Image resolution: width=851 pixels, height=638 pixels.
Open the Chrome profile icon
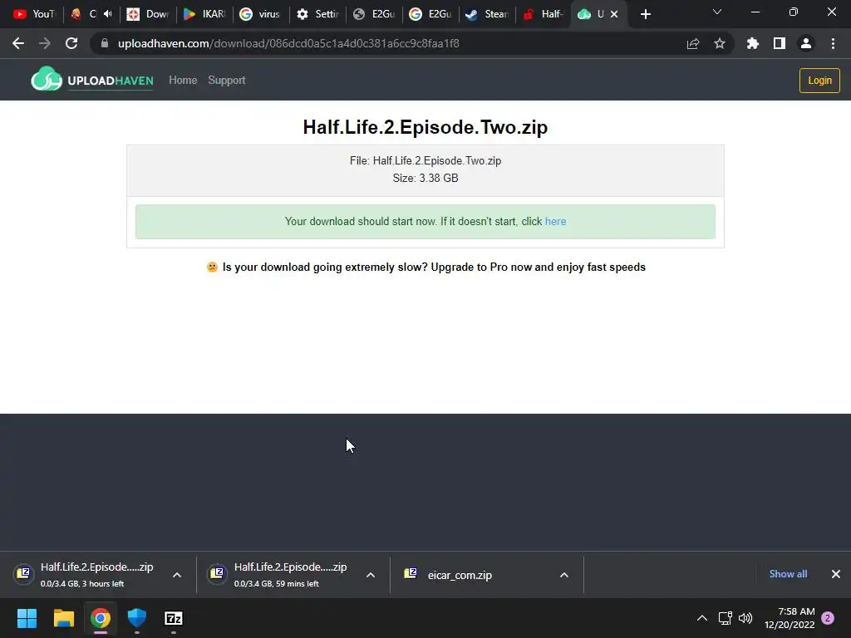point(806,43)
